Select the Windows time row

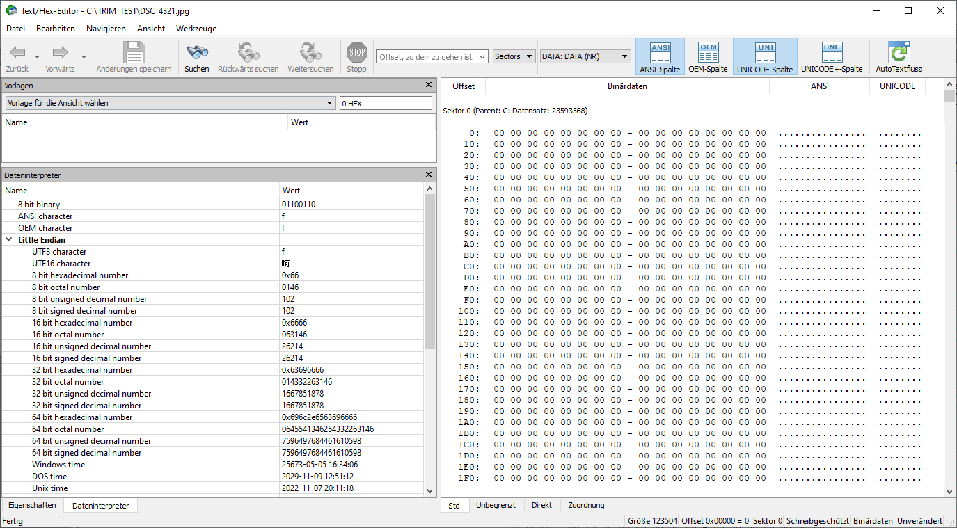212,465
